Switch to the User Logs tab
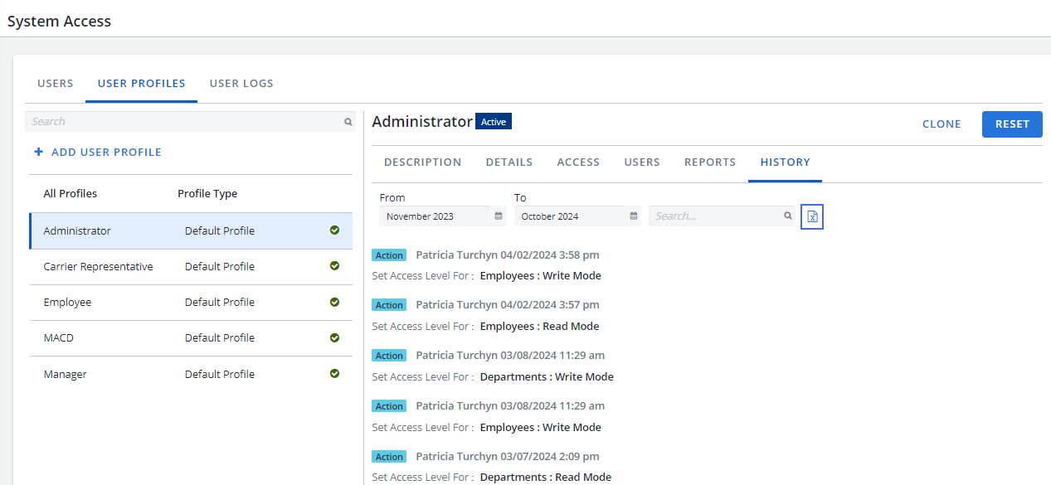 (x=241, y=84)
